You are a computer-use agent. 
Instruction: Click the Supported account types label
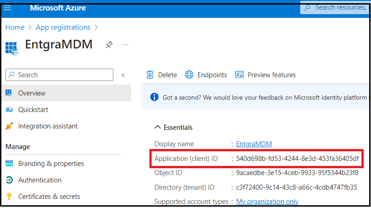click(x=191, y=202)
